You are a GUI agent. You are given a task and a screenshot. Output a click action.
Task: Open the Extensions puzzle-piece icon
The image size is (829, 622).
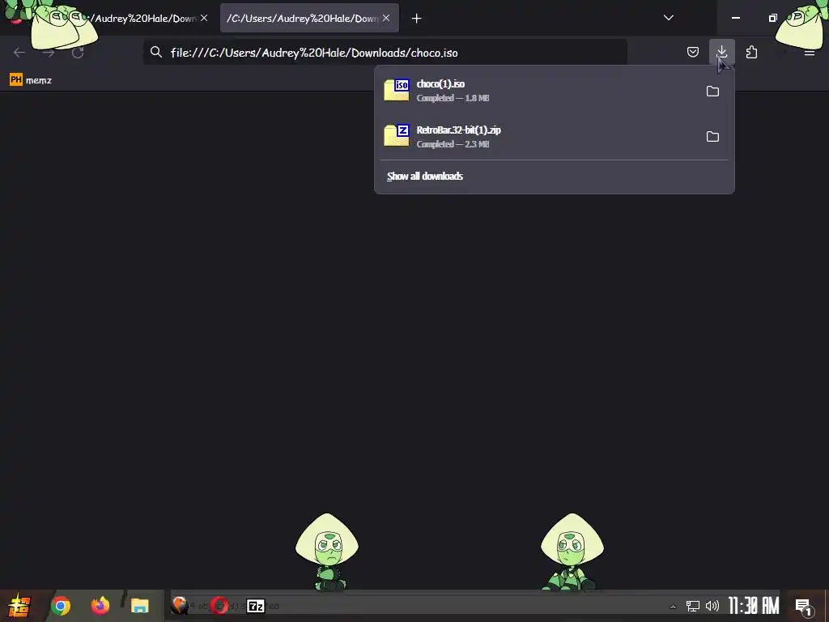point(751,52)
